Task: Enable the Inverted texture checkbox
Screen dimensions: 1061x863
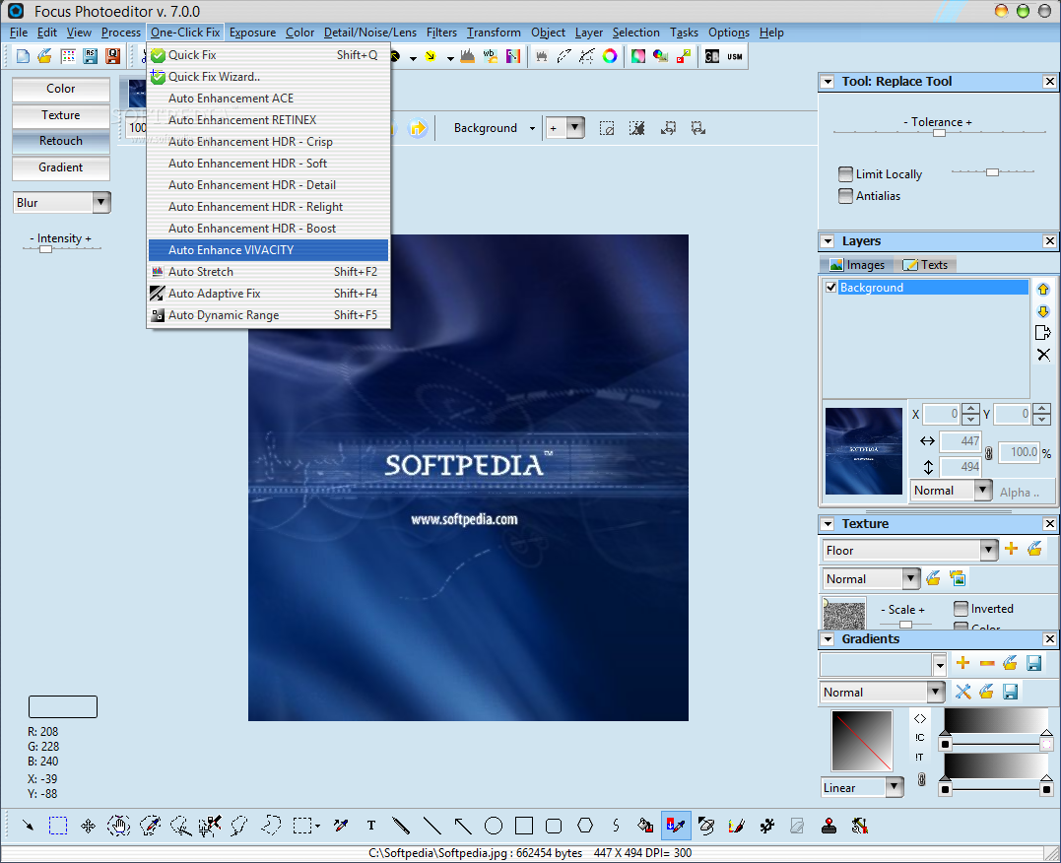Action: point(961,609)
